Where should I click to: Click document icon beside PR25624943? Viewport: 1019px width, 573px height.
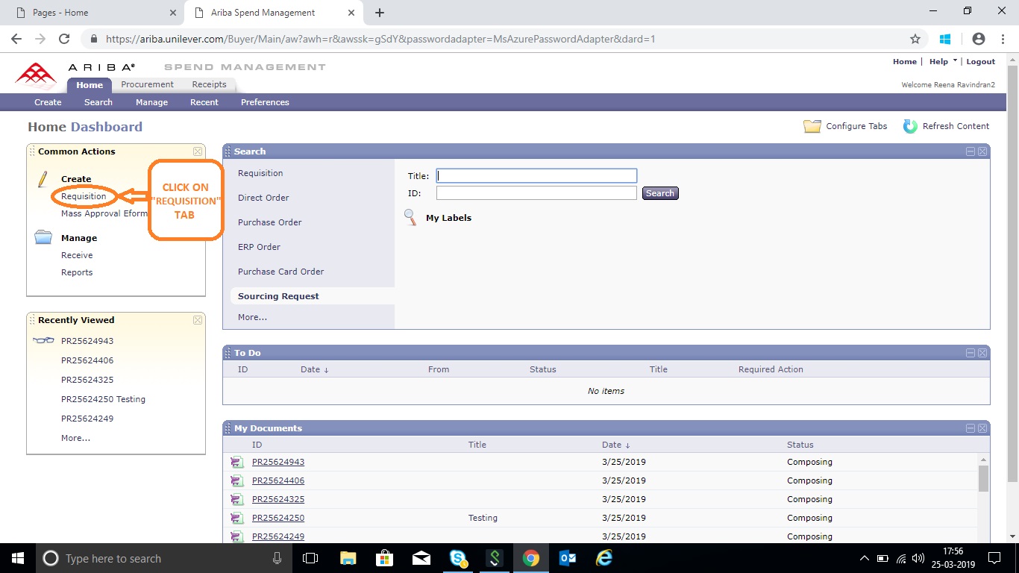[236, 462]
